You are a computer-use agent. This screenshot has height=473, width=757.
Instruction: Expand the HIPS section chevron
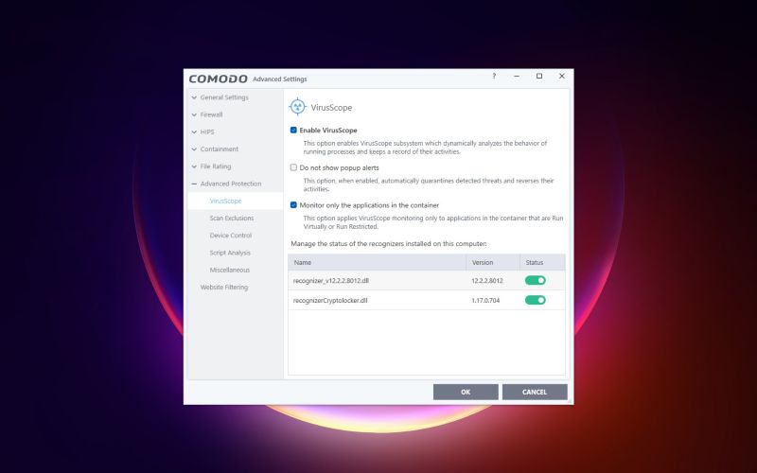pos(194,131)
